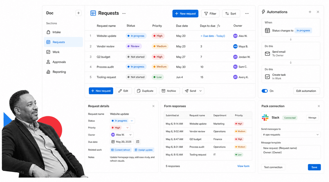Screen dimensions: 329x182
Task: Go to the Work section
Action: tap(63, 52)
